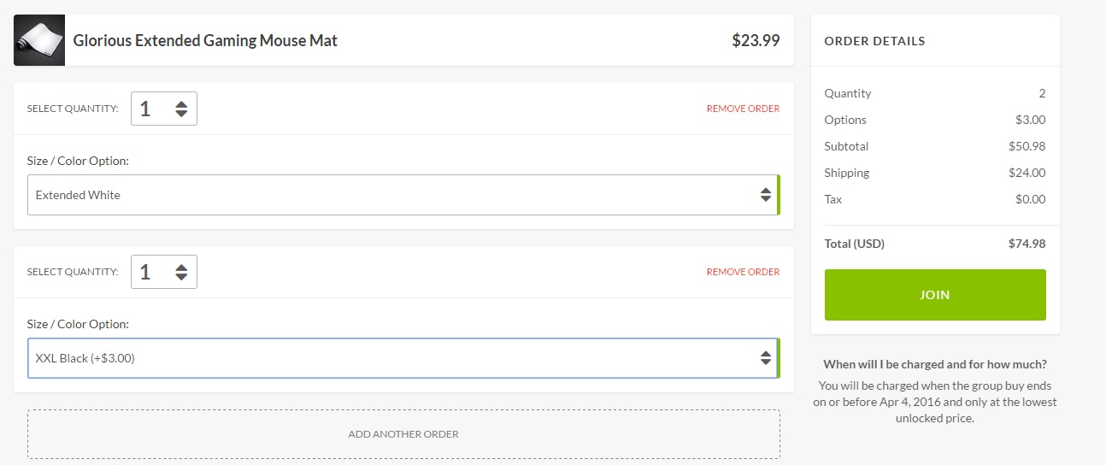
Task: Click the $23.99 product price
Action: point(756,40)
